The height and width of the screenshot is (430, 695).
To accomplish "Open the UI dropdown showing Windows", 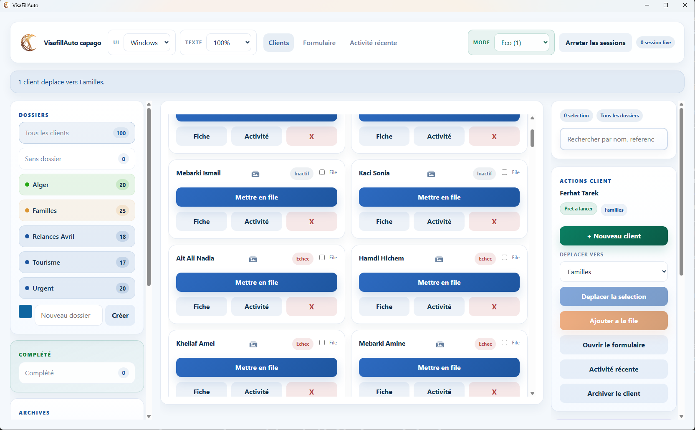I will [x=147, y=42].
